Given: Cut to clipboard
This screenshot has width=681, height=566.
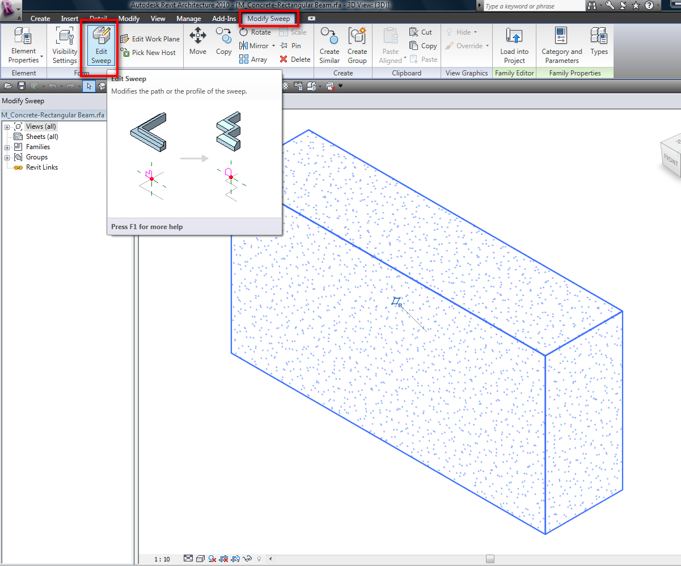Looking at the screenshot, I should point(421,32).
